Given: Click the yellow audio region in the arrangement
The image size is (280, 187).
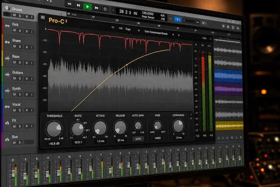Looking at the screenshot, I should pyautogui.click(x=229, y=126).
